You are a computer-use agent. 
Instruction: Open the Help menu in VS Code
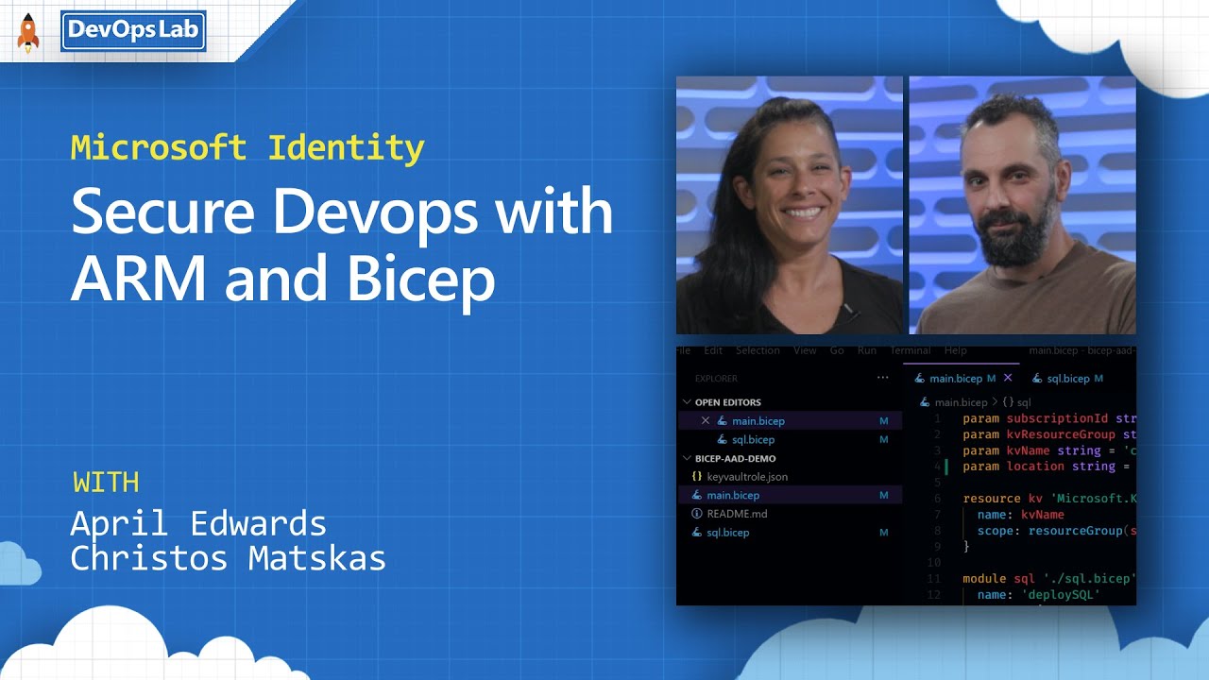click(955, 350)
